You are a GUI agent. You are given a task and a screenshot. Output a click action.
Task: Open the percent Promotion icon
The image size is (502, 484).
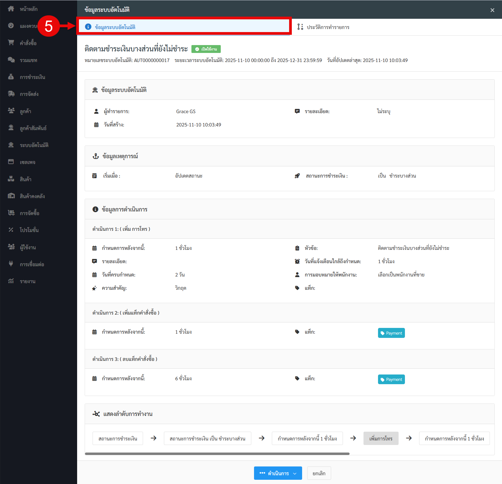(11, 230)
